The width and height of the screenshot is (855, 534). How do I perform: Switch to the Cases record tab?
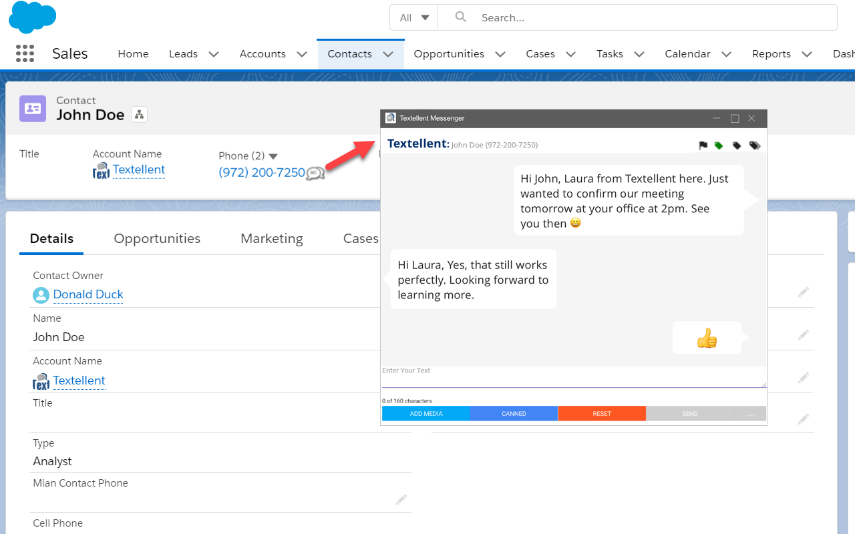click(x=361, y=239)
